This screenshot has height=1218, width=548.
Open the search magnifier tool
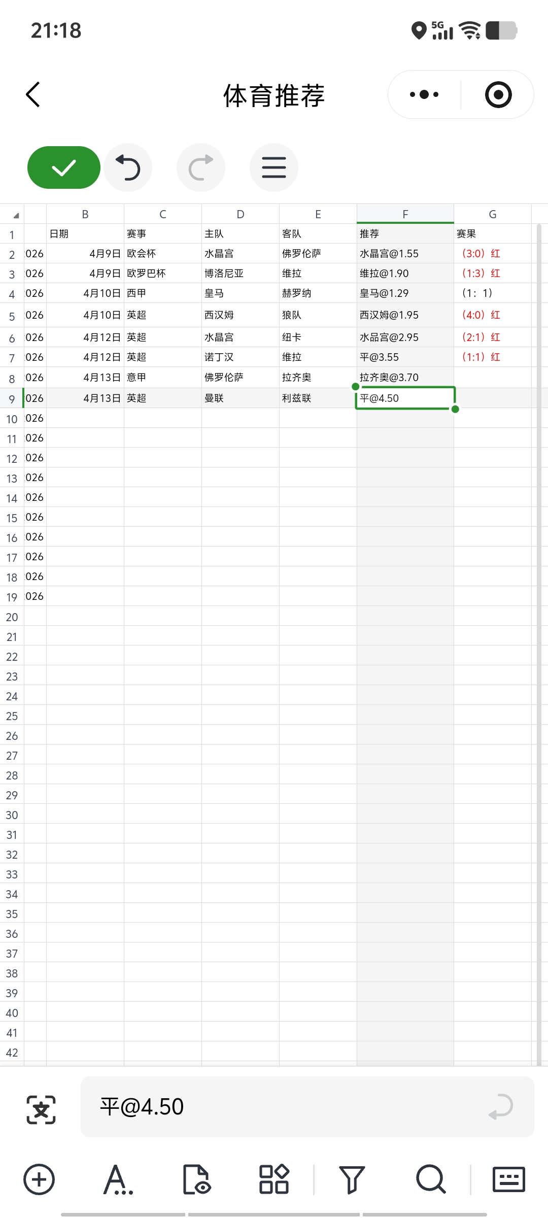coord(431,1179)
